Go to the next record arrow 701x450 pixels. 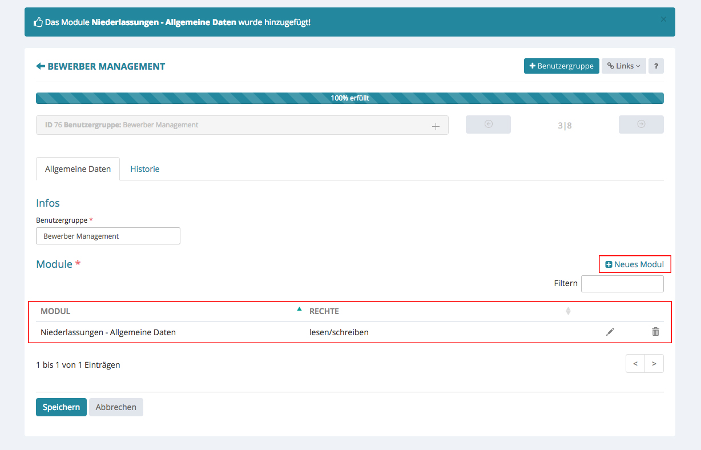click(x=641, y=124)
